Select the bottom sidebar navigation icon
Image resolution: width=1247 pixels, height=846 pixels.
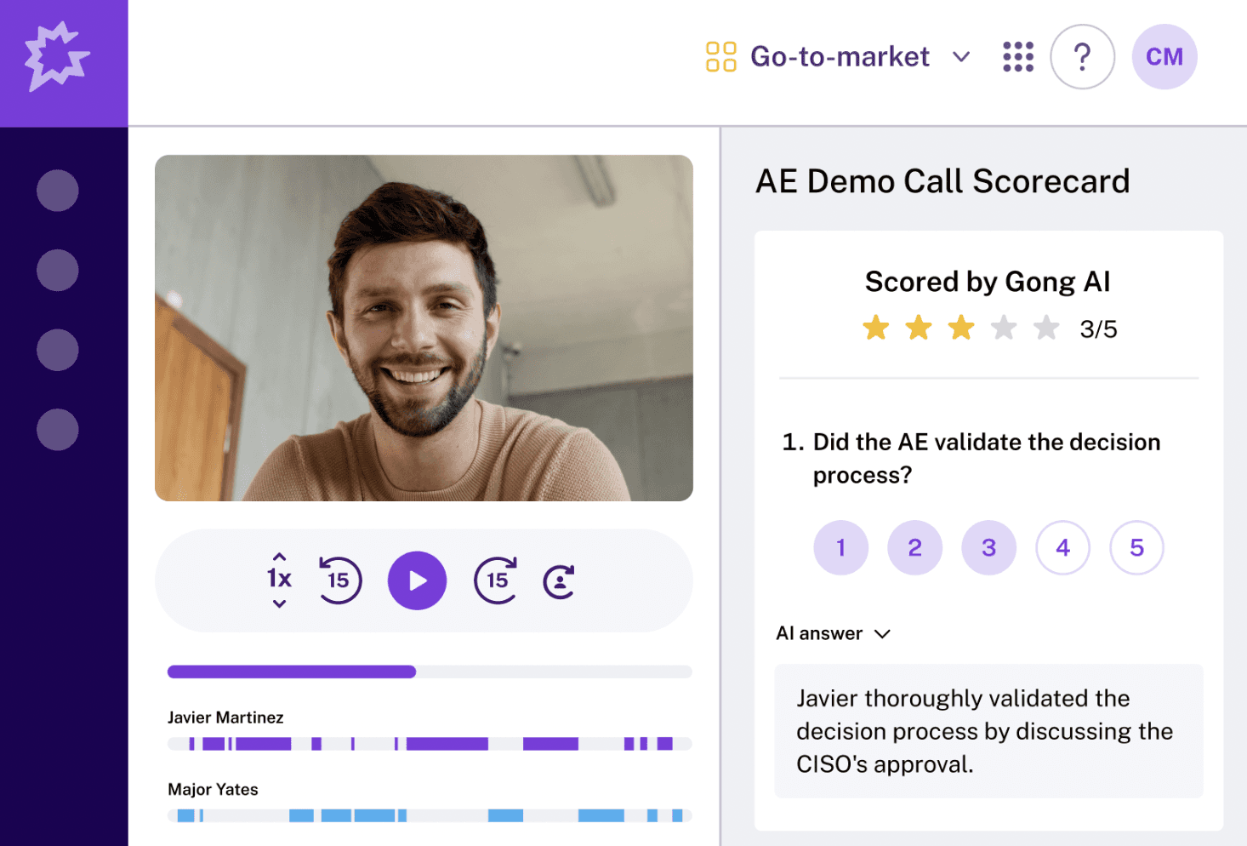57,429
